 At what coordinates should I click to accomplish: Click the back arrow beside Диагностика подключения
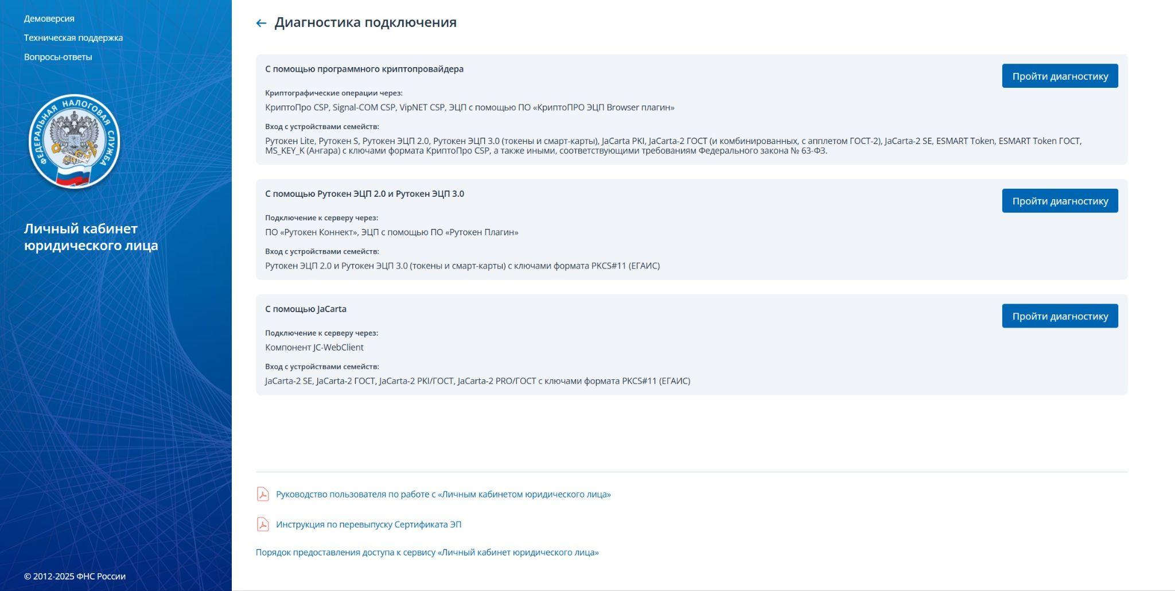pyautogui.click(x=261, y=23)
